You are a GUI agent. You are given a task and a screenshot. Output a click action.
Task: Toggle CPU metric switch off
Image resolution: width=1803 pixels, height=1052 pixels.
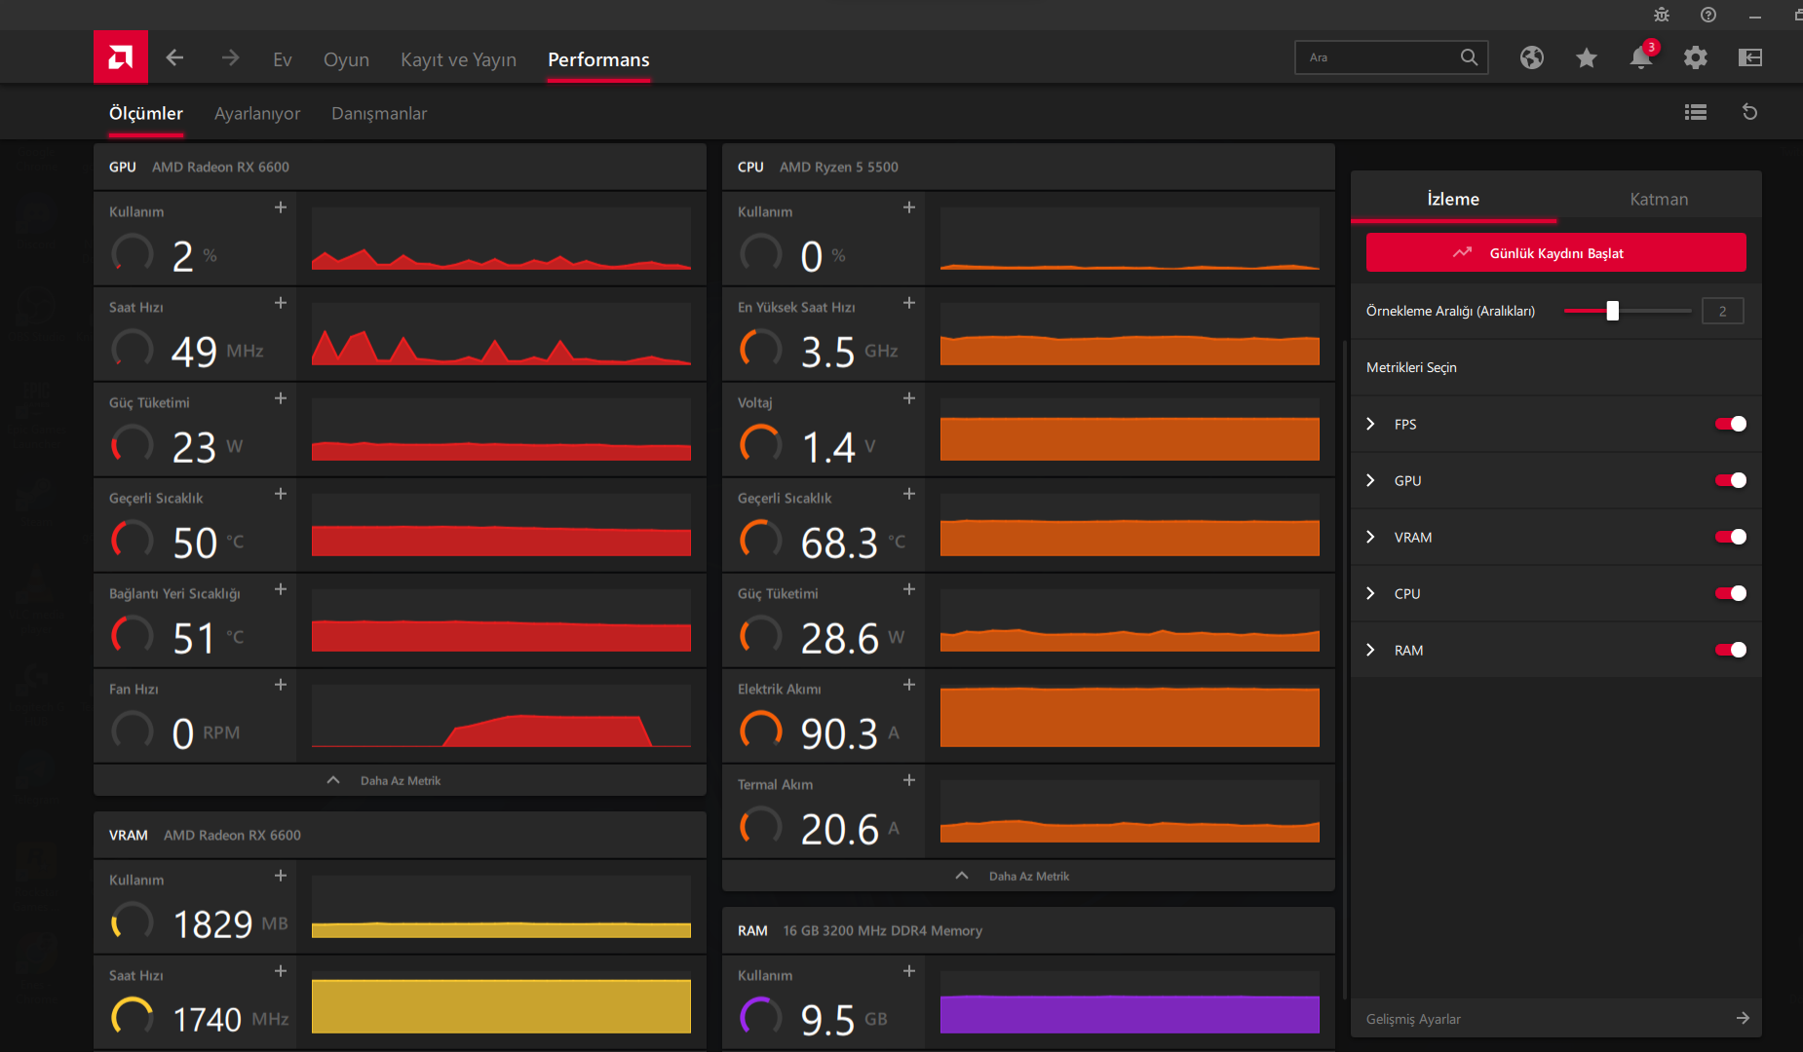(x=1731, y=593)
